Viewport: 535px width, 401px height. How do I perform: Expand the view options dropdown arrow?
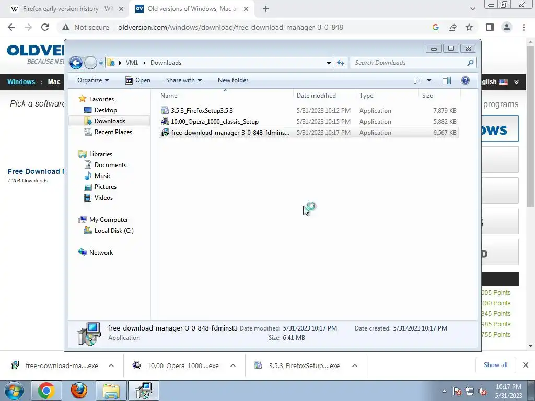click(429, 80)
